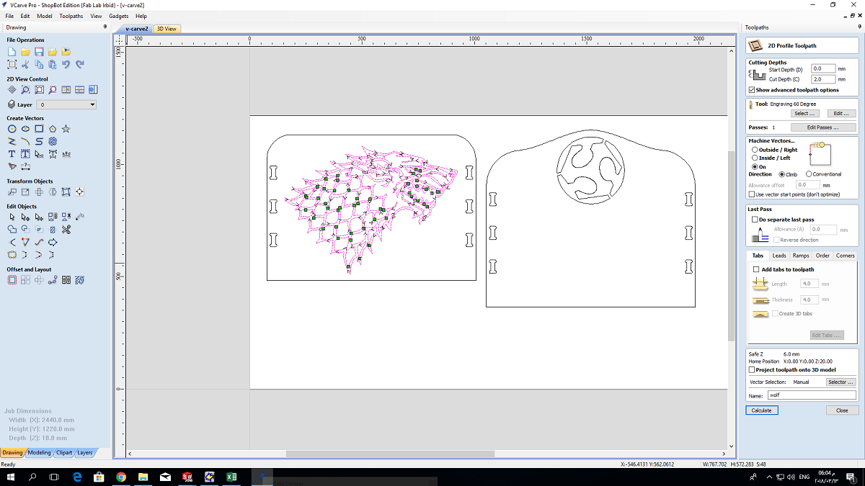Viewport: 865px width, 486px height.
Task: Open the Corners tab
Action: click(845, 256)
